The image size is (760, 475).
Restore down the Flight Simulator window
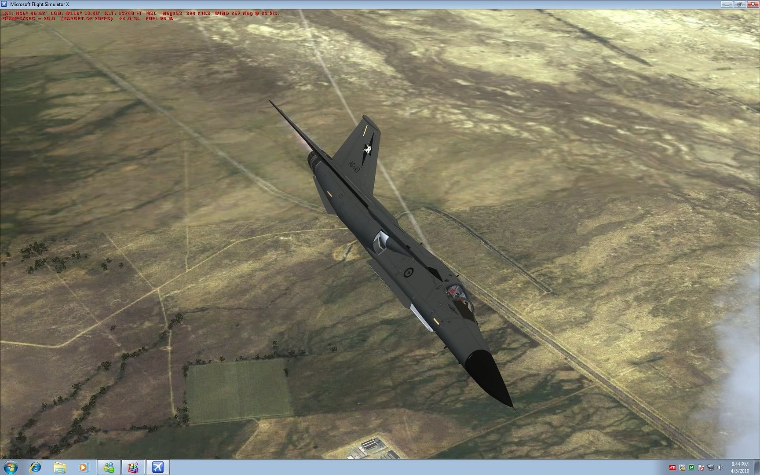pyautogui.click(x=739, y=4)
